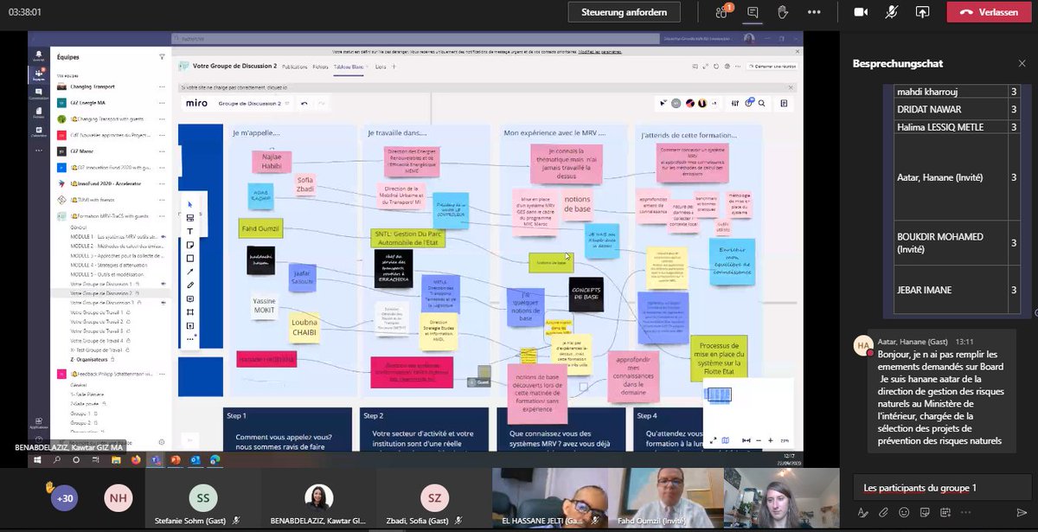Screen dimensions: 1038x532
Task: Choose the Miro frame tool
Action: tap(190, 312)
